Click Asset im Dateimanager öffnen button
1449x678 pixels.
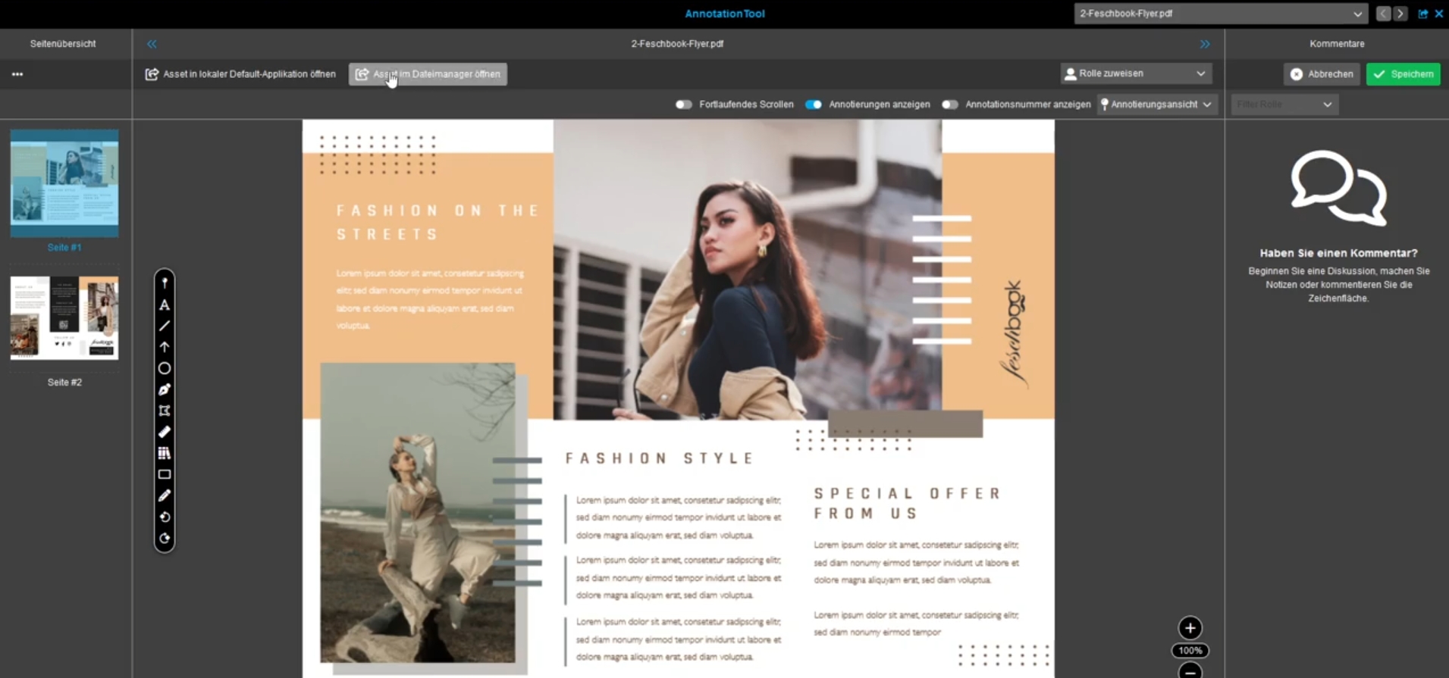pos(428,74)
